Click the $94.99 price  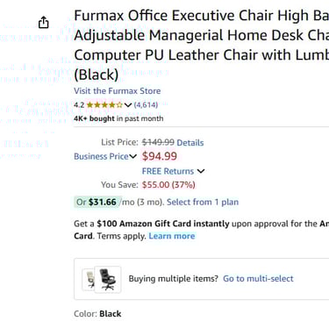point(160,156)
